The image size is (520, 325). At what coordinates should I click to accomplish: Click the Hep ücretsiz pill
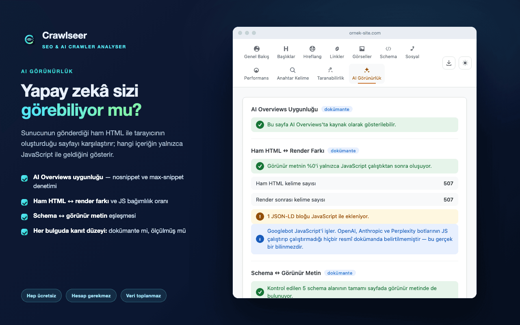click(x=41, y=296)
